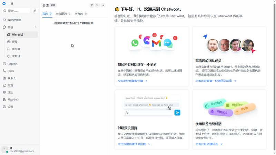Click the 活动 megaphone icon
This screenshot has height=155, width=276.
pos(4,92)
